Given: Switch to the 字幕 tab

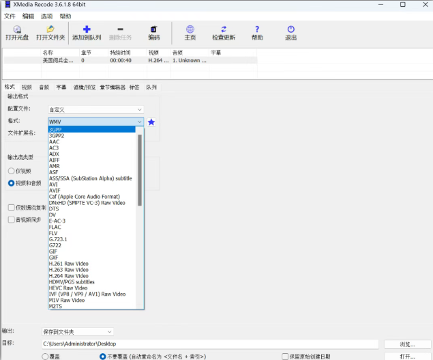Looking at the screenshot, I should coord(61,87).
